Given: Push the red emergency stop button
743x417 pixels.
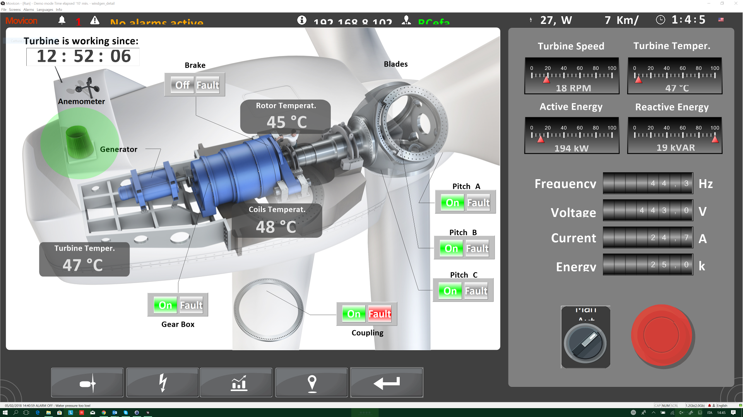Looking at the screenshot, I should [x=662, y=335].
